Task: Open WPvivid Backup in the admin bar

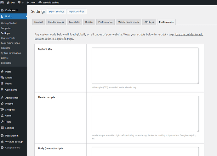Action: 51,3
